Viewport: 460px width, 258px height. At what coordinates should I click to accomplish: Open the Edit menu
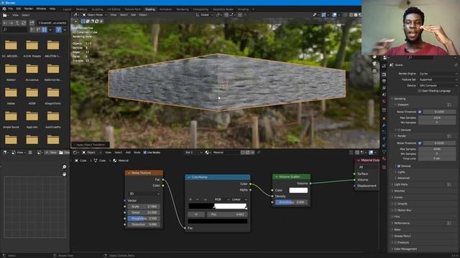pyautogui.click(x=19, y=9)
